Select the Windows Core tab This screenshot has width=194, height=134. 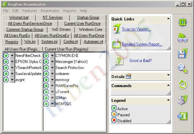pyautogui.click(x=91, y=29)
